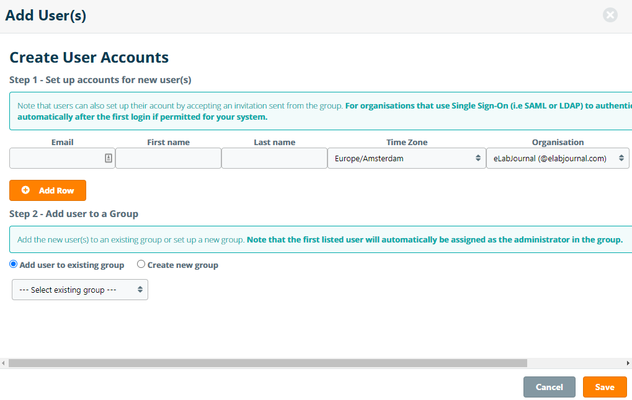Select the 'Create new group' radio button

coord(141,264)
